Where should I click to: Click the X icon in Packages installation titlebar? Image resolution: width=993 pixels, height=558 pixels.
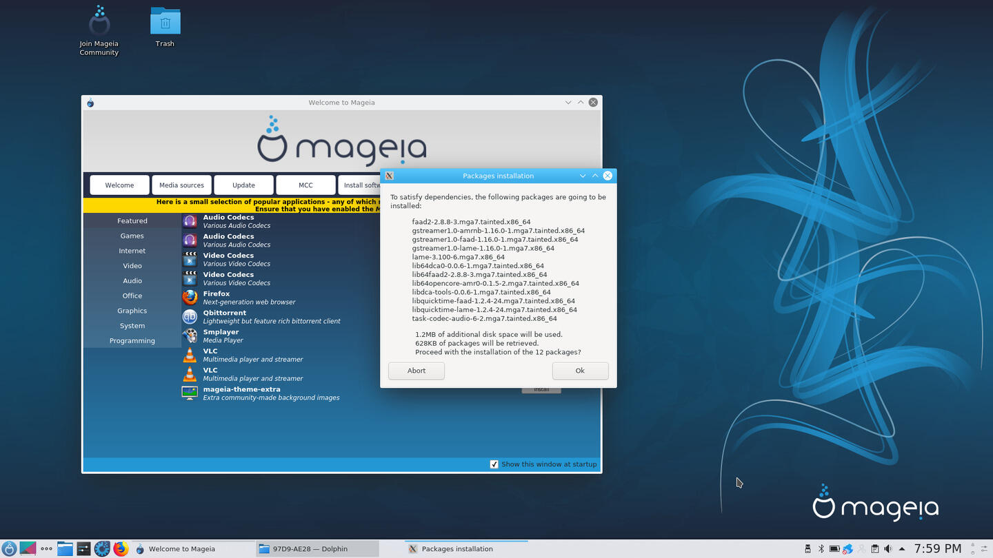click(390, 176)
